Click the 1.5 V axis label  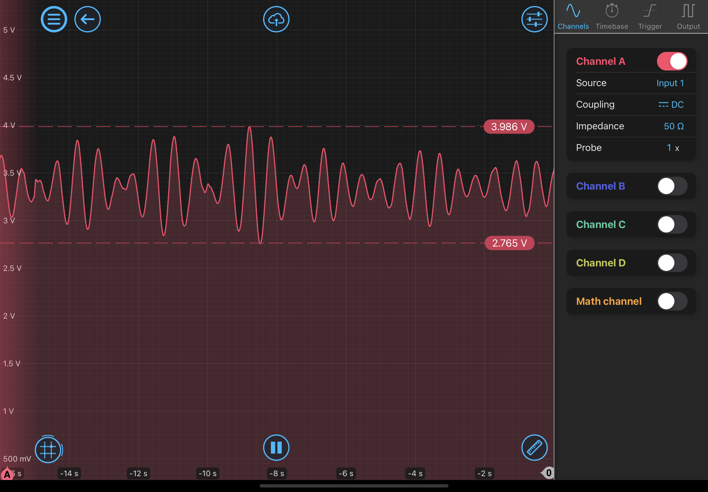(x=12, y=364)
